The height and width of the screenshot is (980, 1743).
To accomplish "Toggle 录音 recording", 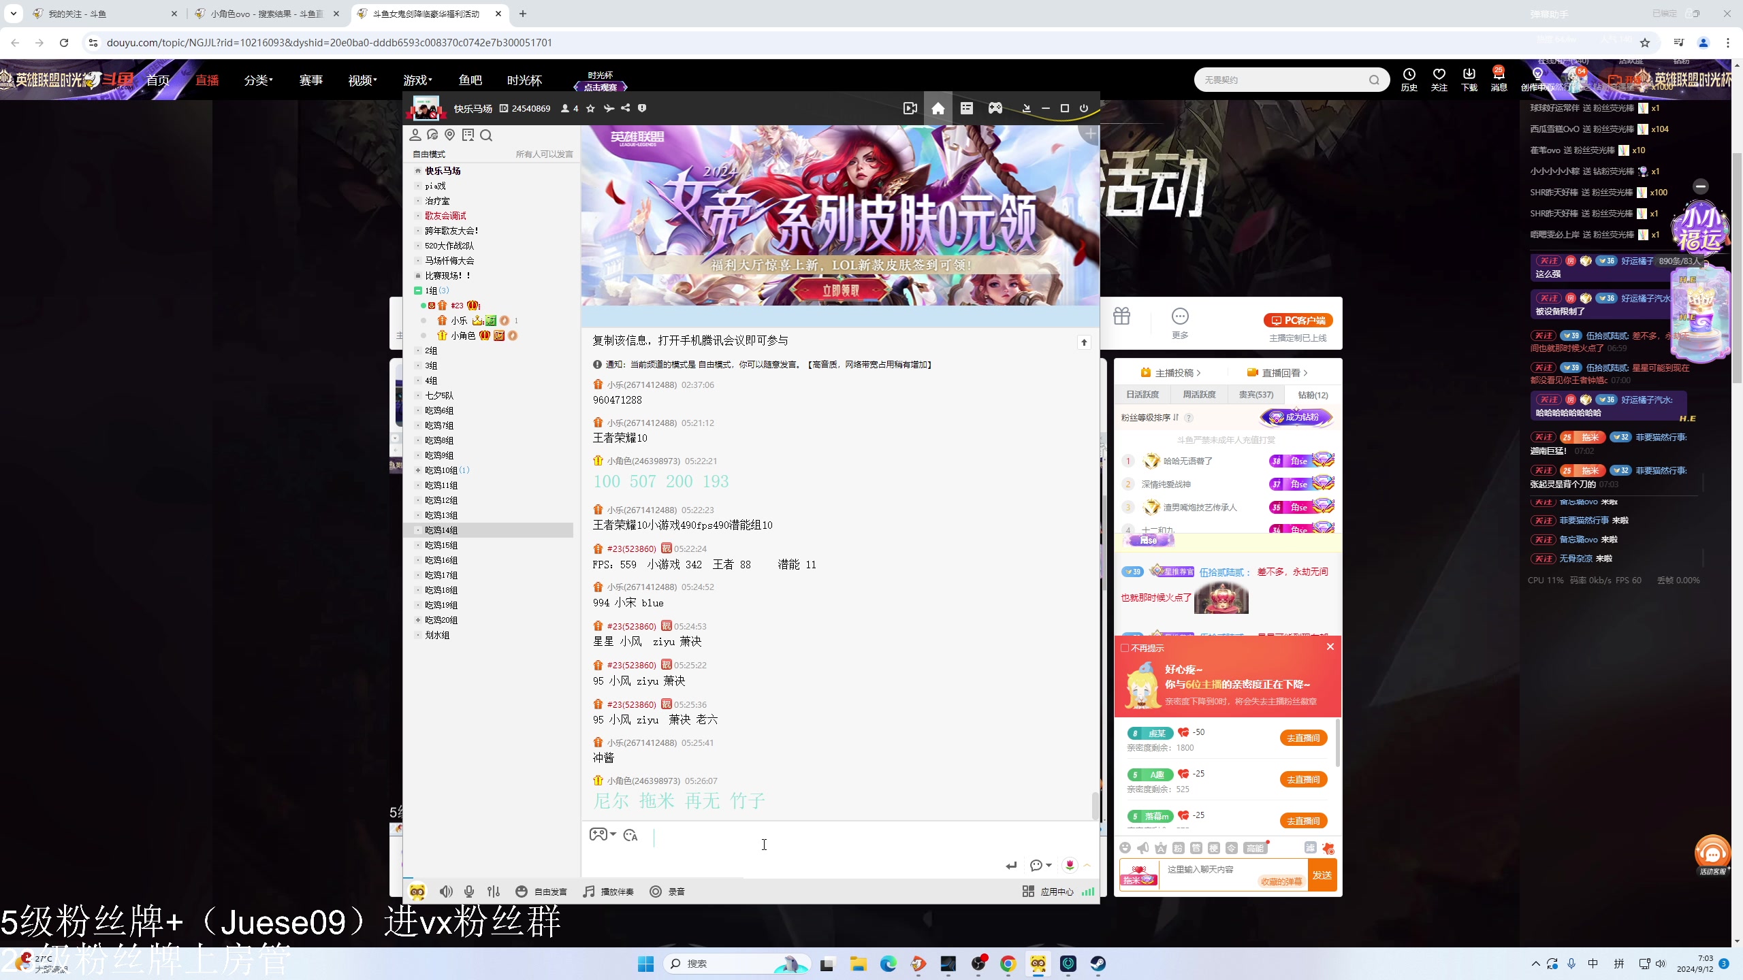I will tap(667, 892).
